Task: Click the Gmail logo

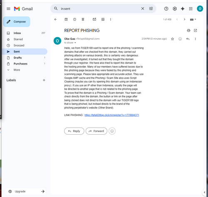Action: pos(23,9)
